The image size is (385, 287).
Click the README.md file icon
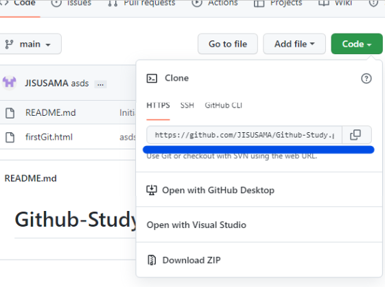[x=10, y=113]
